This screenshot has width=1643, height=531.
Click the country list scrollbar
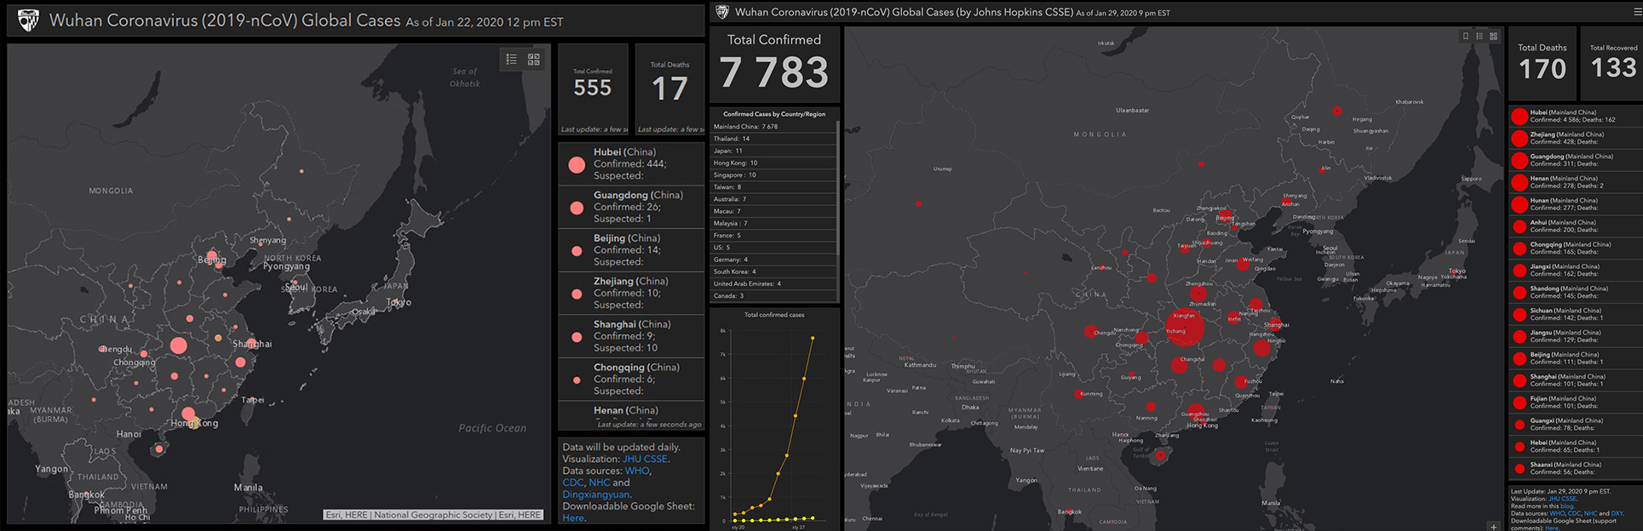tap(838, 187)
